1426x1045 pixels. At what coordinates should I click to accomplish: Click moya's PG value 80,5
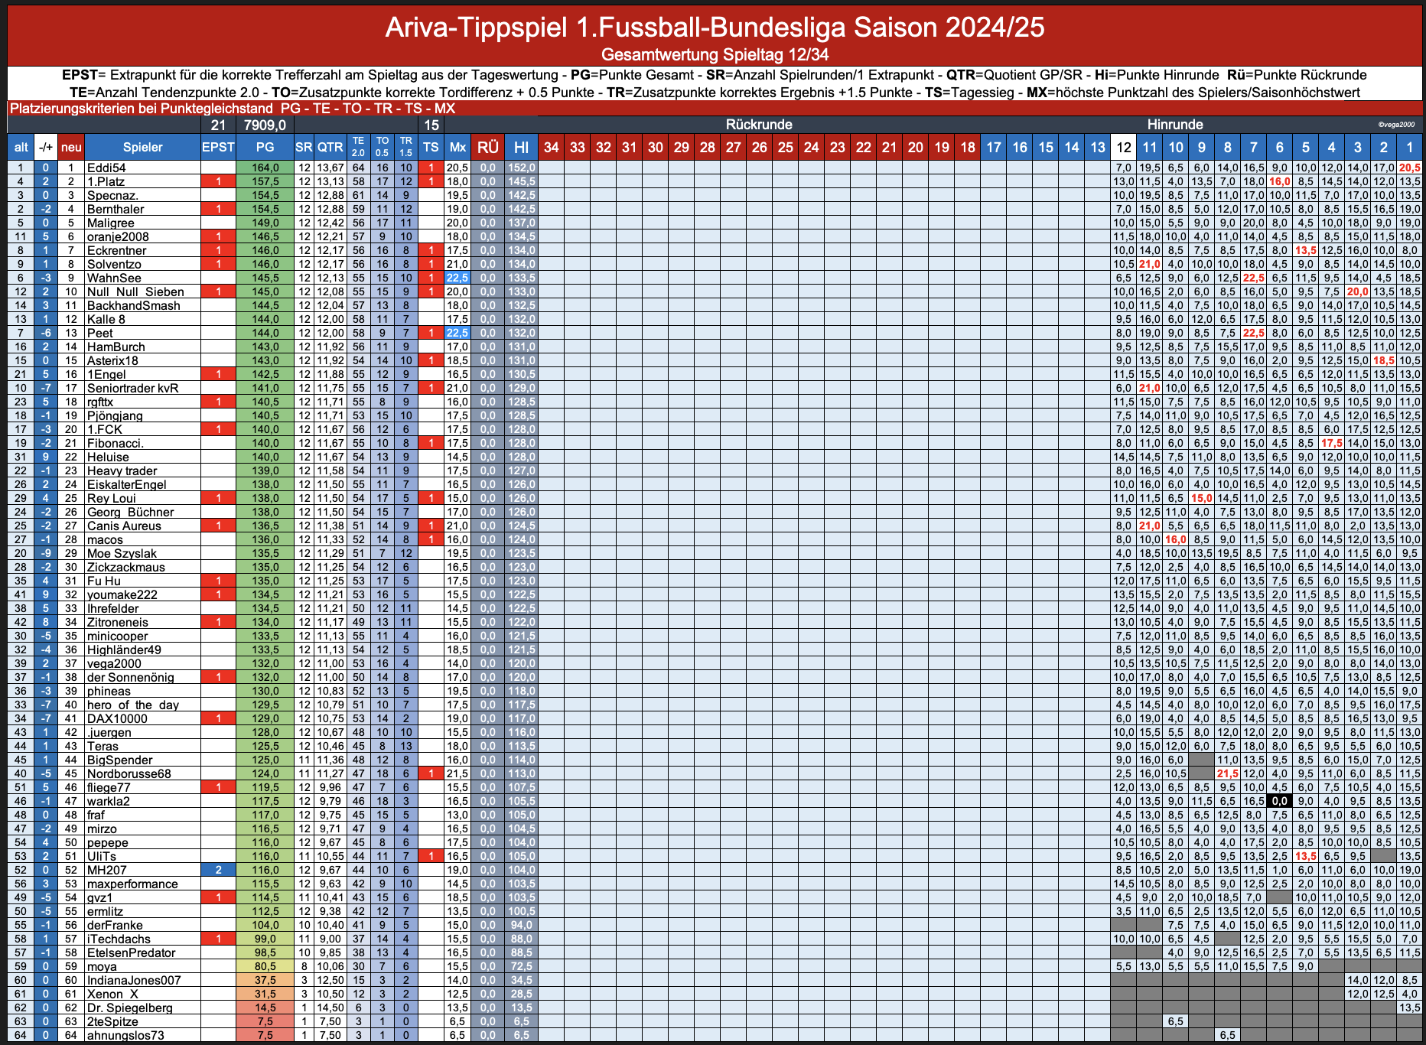265,966
